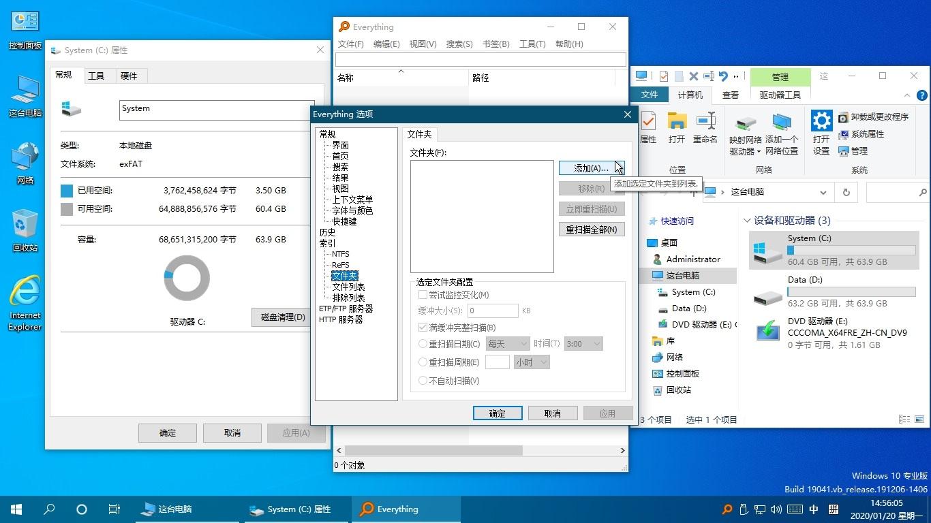Open the 每天 rescan frequency dropdown

[507, 343]
